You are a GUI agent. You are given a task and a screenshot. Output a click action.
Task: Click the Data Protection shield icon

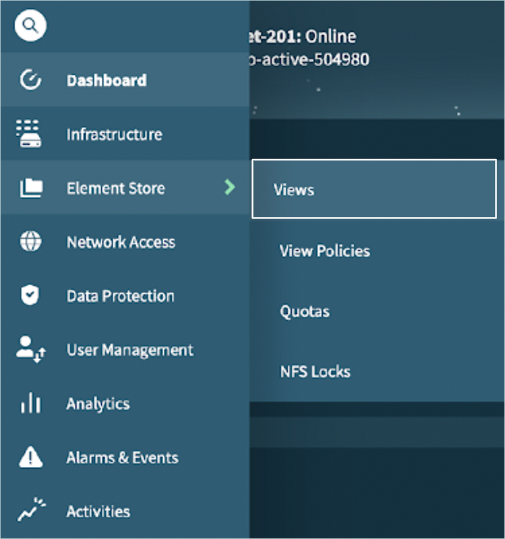point(30,296)
